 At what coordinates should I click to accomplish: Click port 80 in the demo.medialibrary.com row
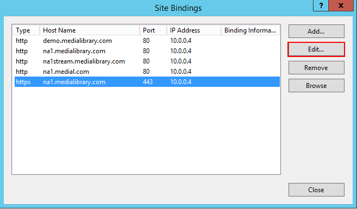146,41
